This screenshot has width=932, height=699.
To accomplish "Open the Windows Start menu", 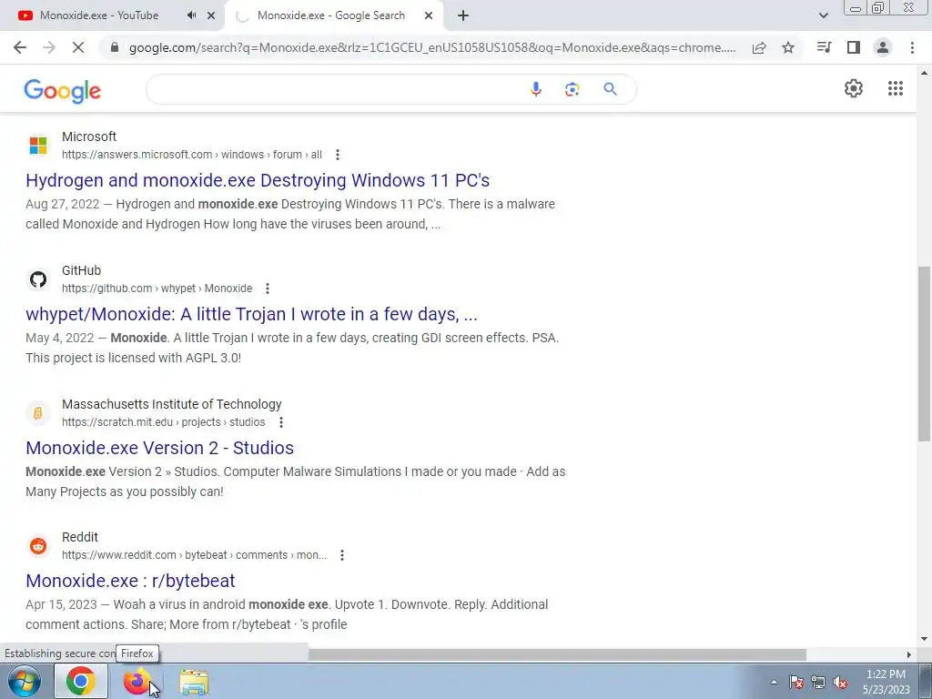I will (25, 682).
